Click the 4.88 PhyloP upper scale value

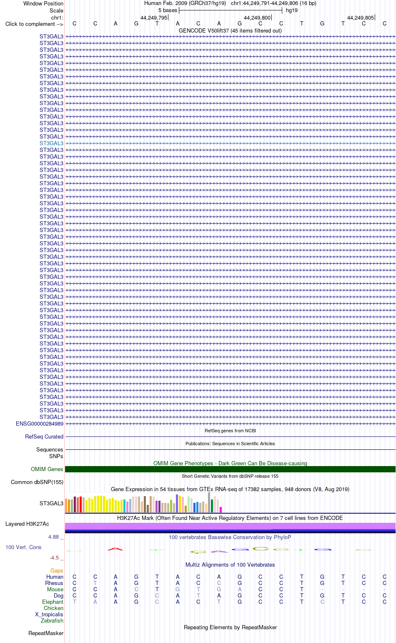54,537
